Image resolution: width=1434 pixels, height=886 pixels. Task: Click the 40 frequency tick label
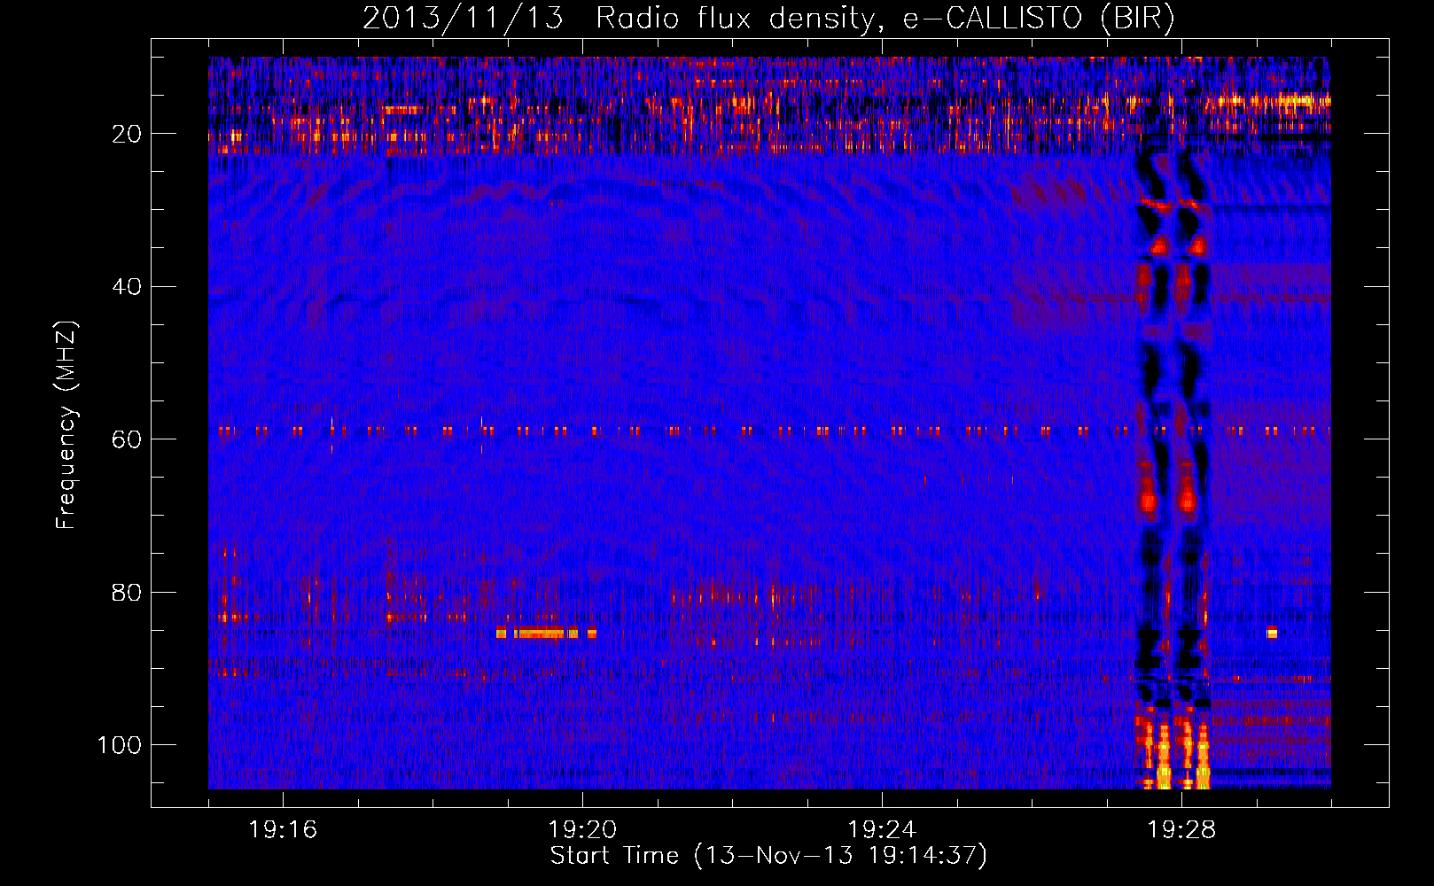coord(127,287)
